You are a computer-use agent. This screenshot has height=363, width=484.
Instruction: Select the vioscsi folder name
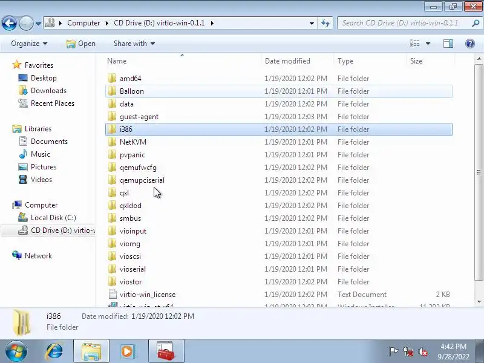[130, 256]
